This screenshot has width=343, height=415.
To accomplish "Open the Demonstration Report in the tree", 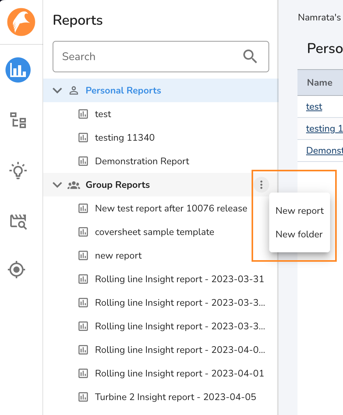I will click(142, 161).
